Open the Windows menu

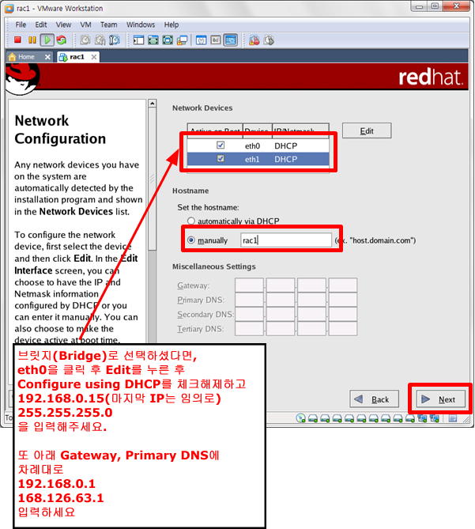141,25
